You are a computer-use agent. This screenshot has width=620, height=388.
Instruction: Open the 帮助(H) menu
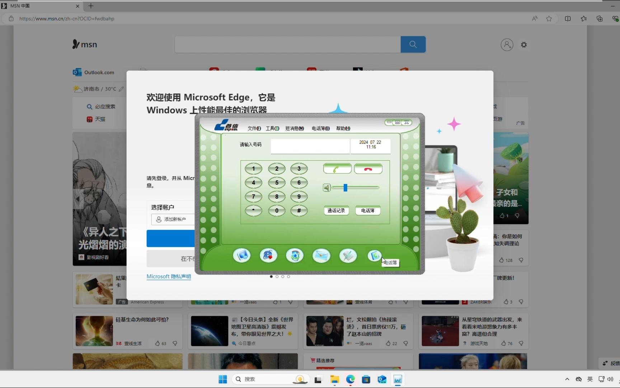coord(343,128)
